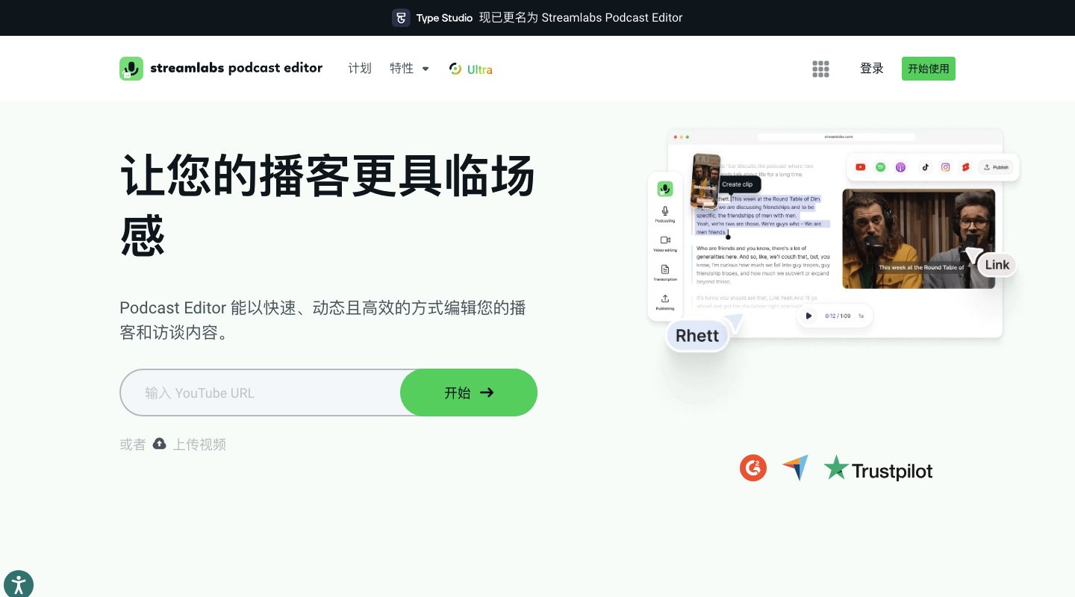Click the Trustpilot logo
The height and width of the screenshot is (597, 1075).
[878, 469]
